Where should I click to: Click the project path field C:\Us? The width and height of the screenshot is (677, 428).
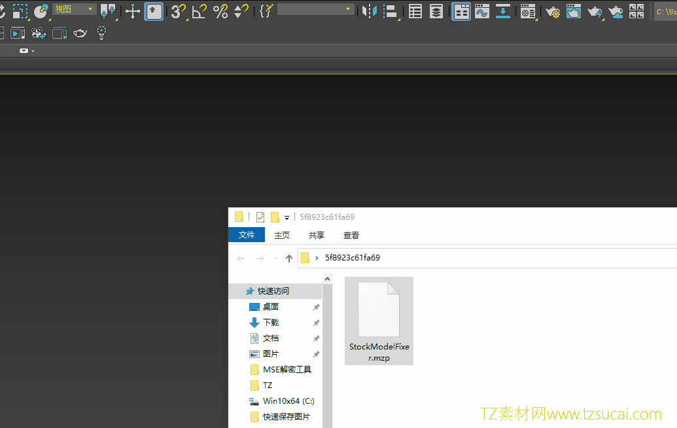[665, 12]
